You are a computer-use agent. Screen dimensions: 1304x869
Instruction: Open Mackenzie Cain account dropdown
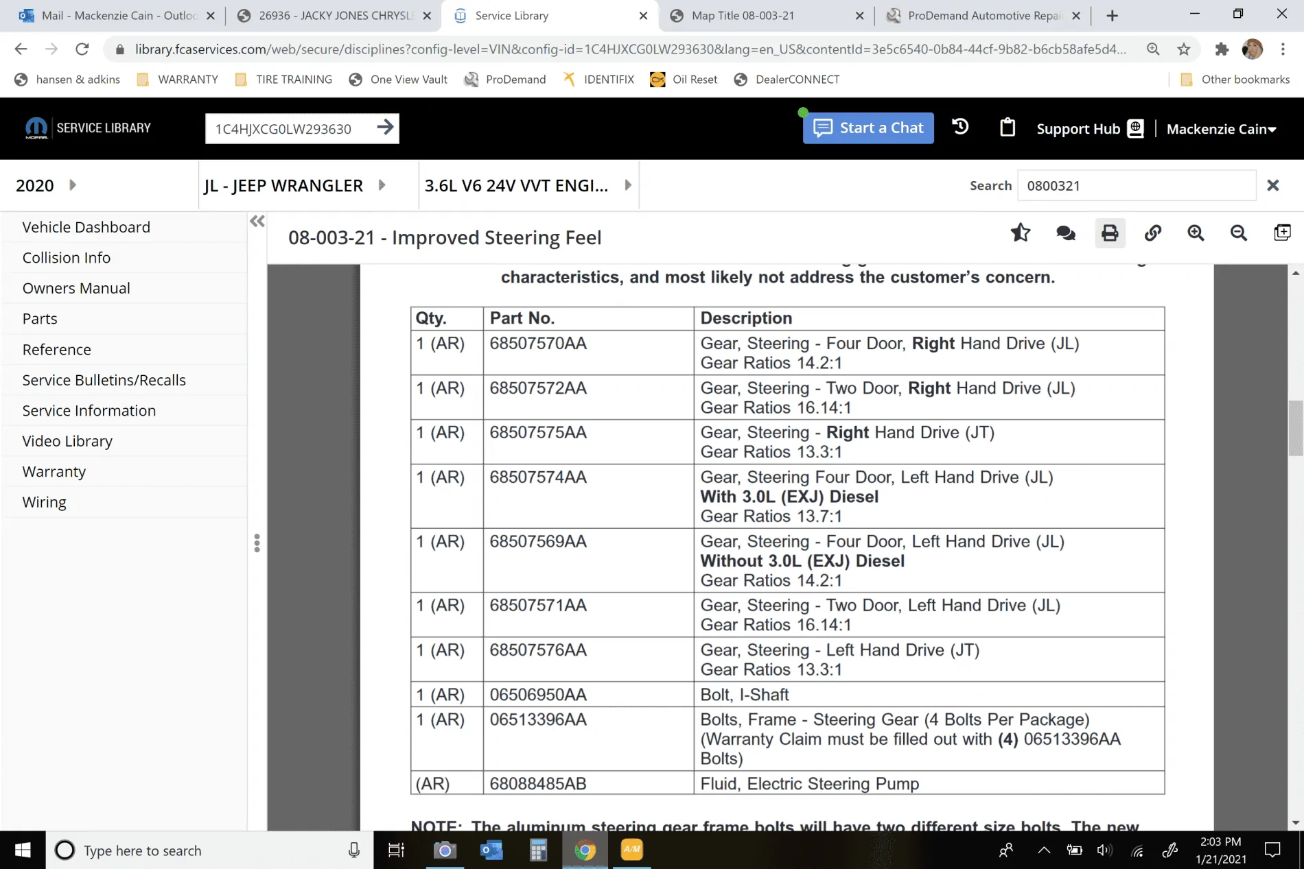[x=1222, y=129]
